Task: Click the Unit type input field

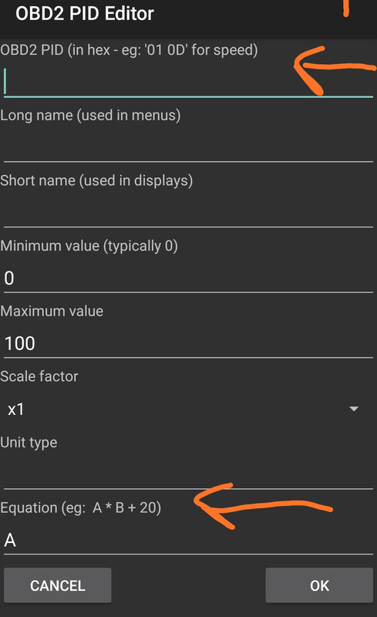Action: pyautogui.click(x=188, y=474)
